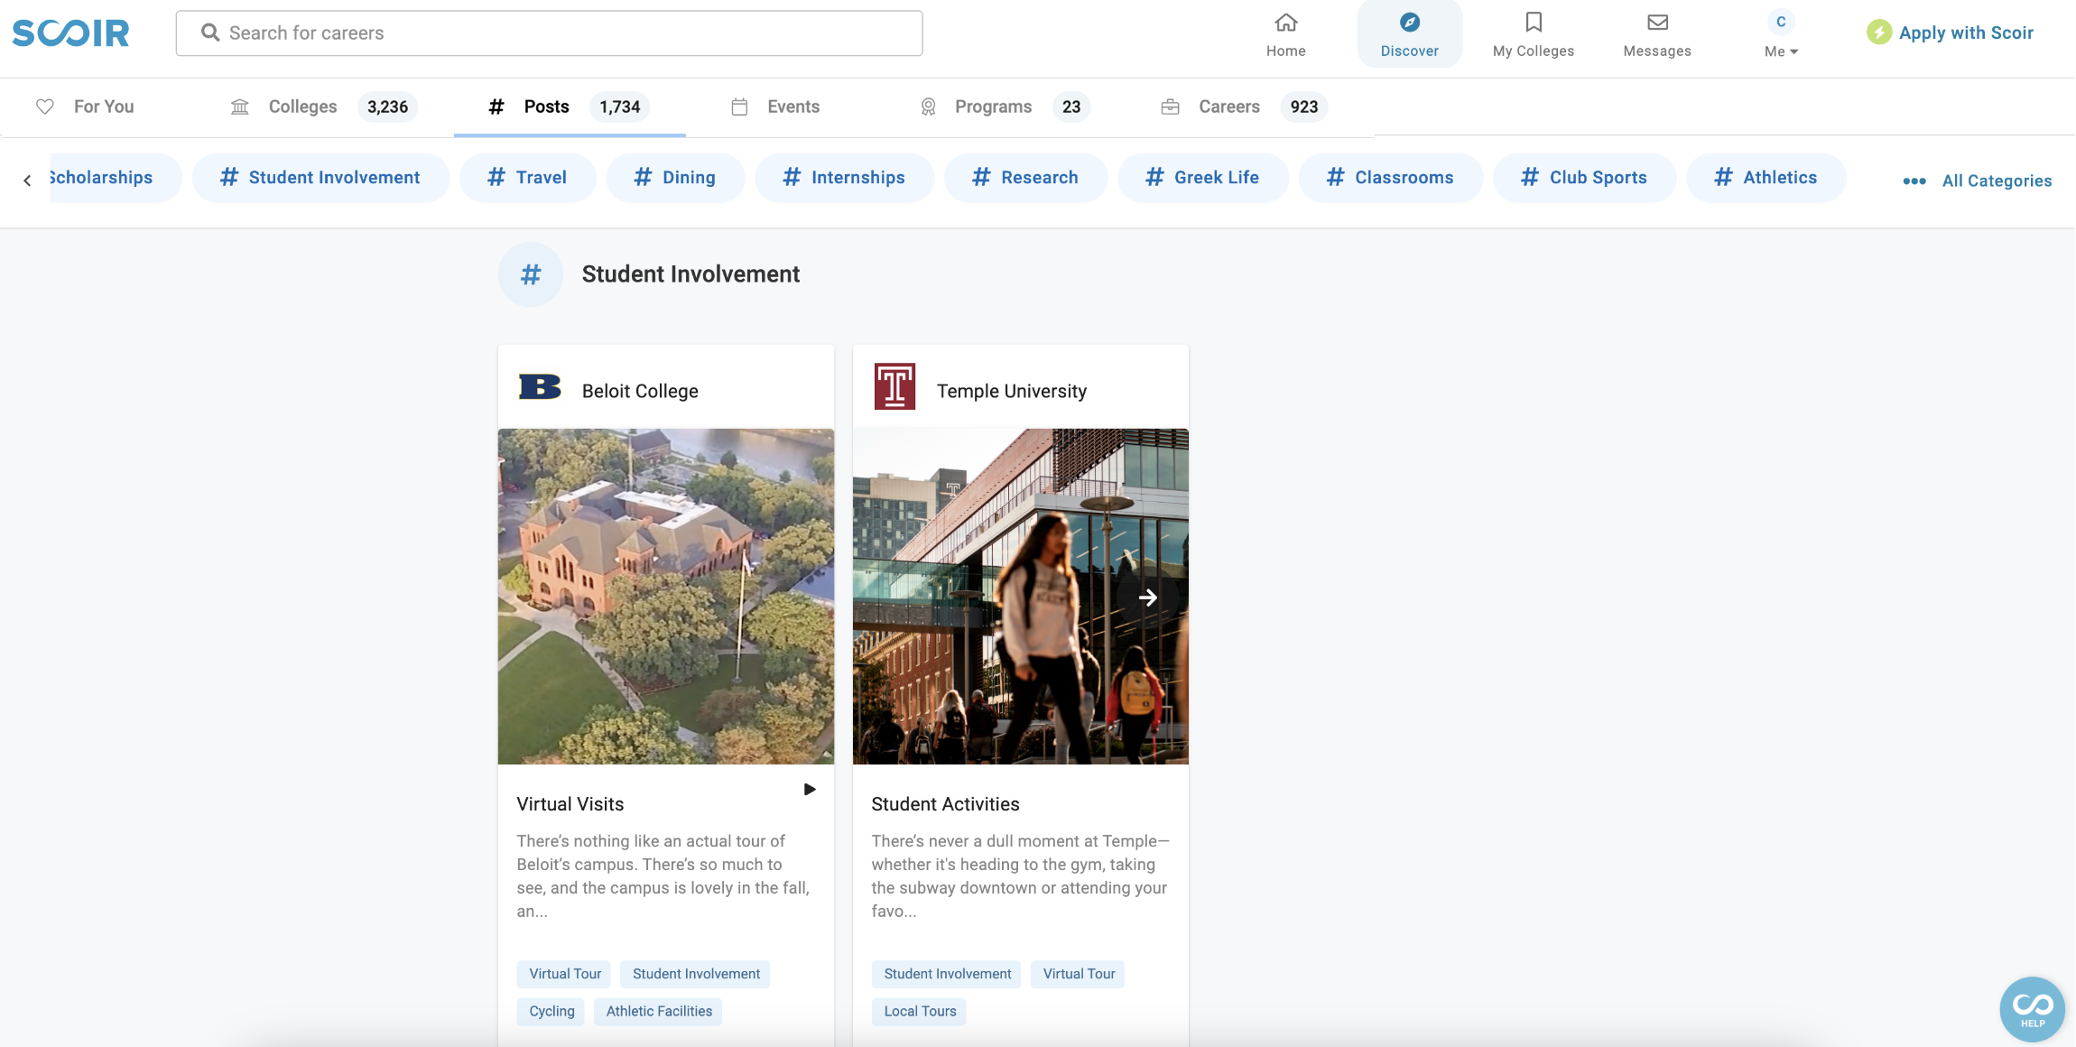The height and width of the screenshot is (1047, 2076).
Task: Click the large hashtag beside Student Involvement heading
Action: point(531,274)
